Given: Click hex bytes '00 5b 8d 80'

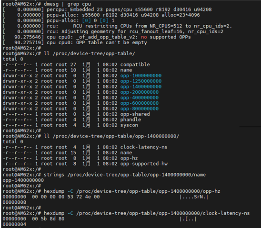Looking at the screenshot, I should click(48, 218).
